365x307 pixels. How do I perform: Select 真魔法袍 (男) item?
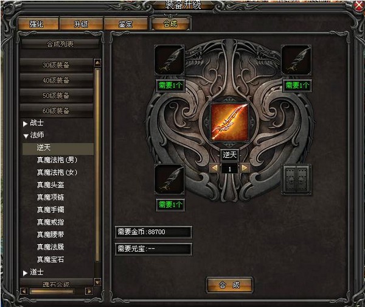pyautogui.click(x=57, y=160)
